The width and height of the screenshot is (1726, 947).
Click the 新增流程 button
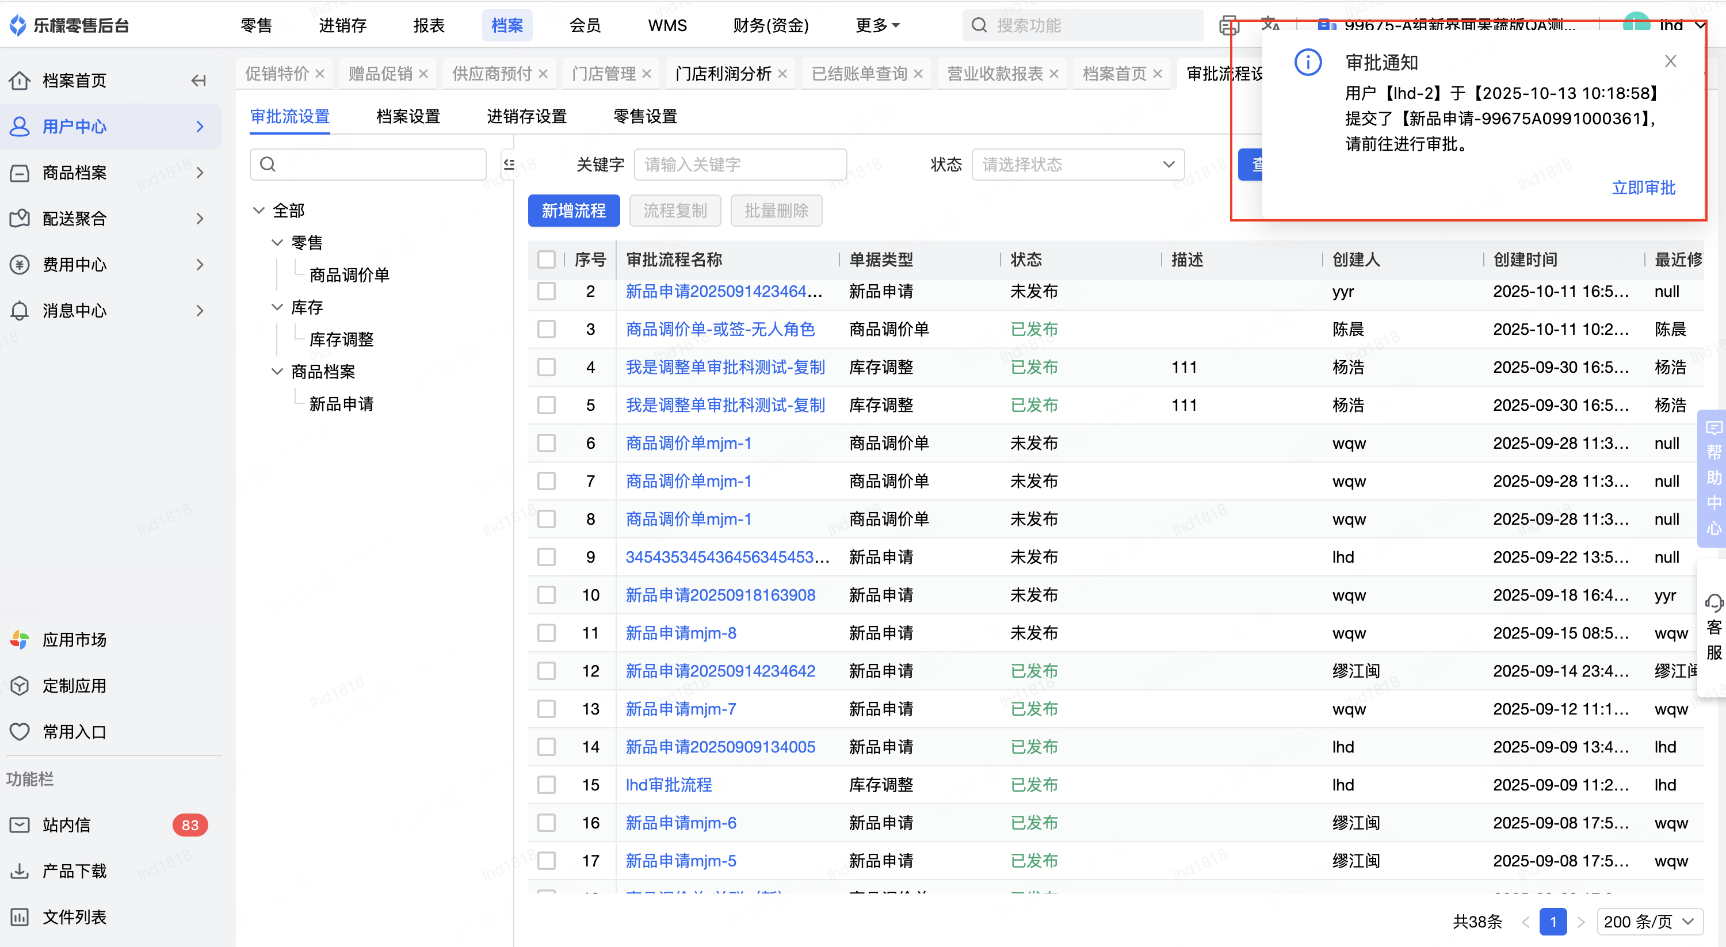(574, 211)
